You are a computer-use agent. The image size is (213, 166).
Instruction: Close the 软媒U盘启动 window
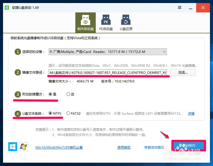coord(203,8)
